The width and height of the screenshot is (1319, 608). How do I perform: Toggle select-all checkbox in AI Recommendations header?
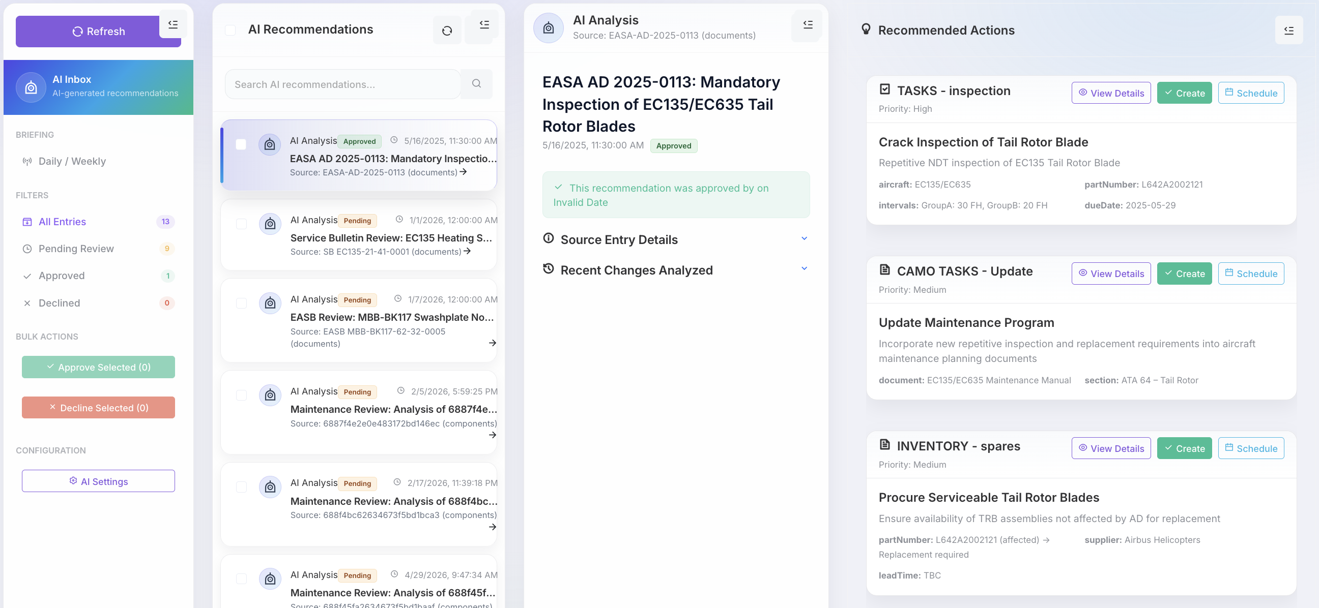click(230, 30)
